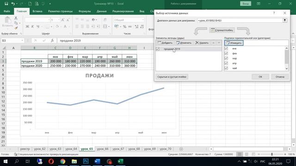Click the range collapse arrow icon
This screenshot has height=166, width=296.
(x=285, y=20)
